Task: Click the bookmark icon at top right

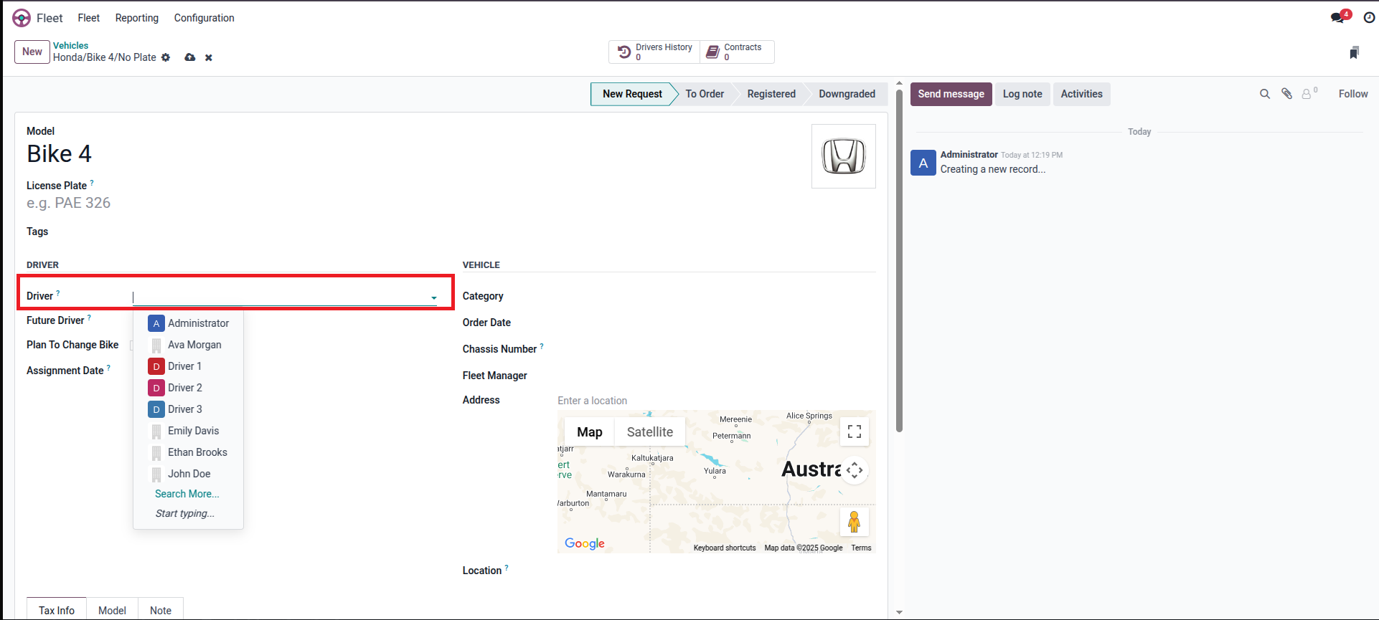Action: click(x=1354, y=52)
